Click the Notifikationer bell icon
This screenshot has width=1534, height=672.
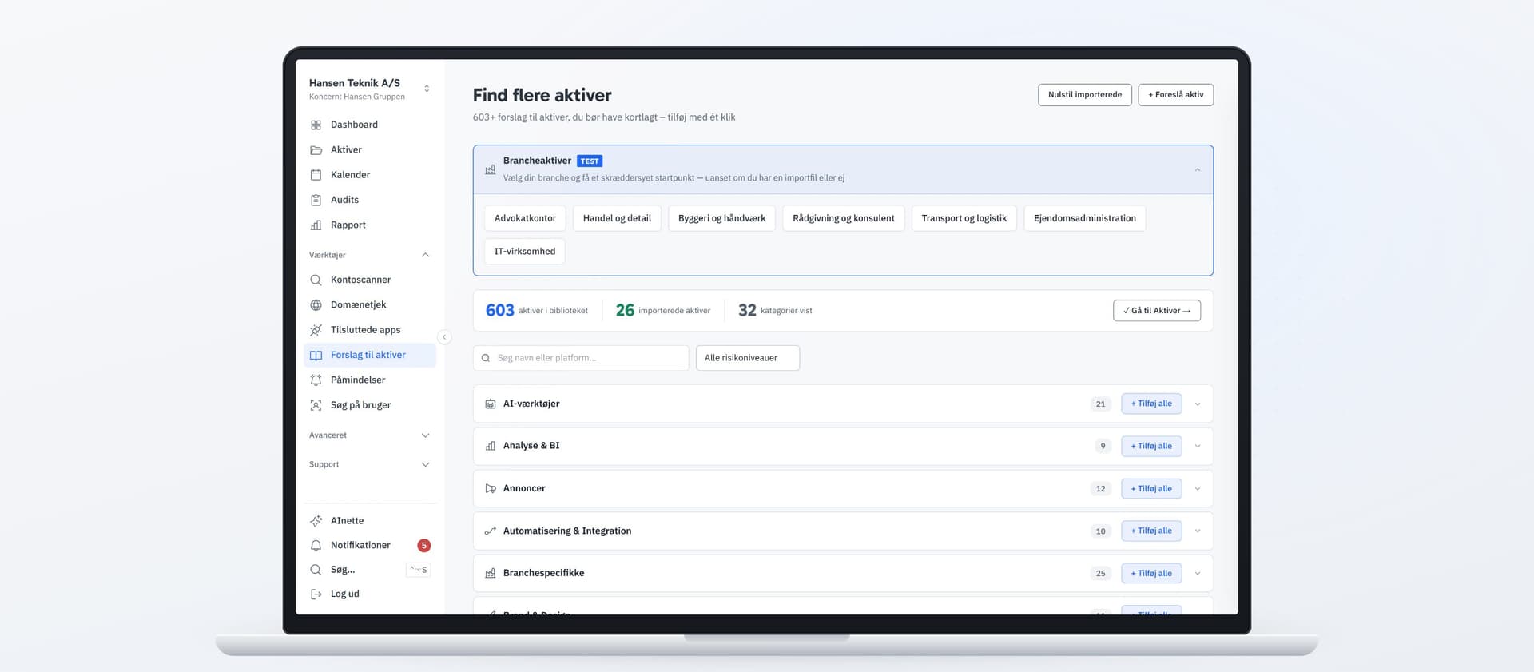(x=316, y=546)
